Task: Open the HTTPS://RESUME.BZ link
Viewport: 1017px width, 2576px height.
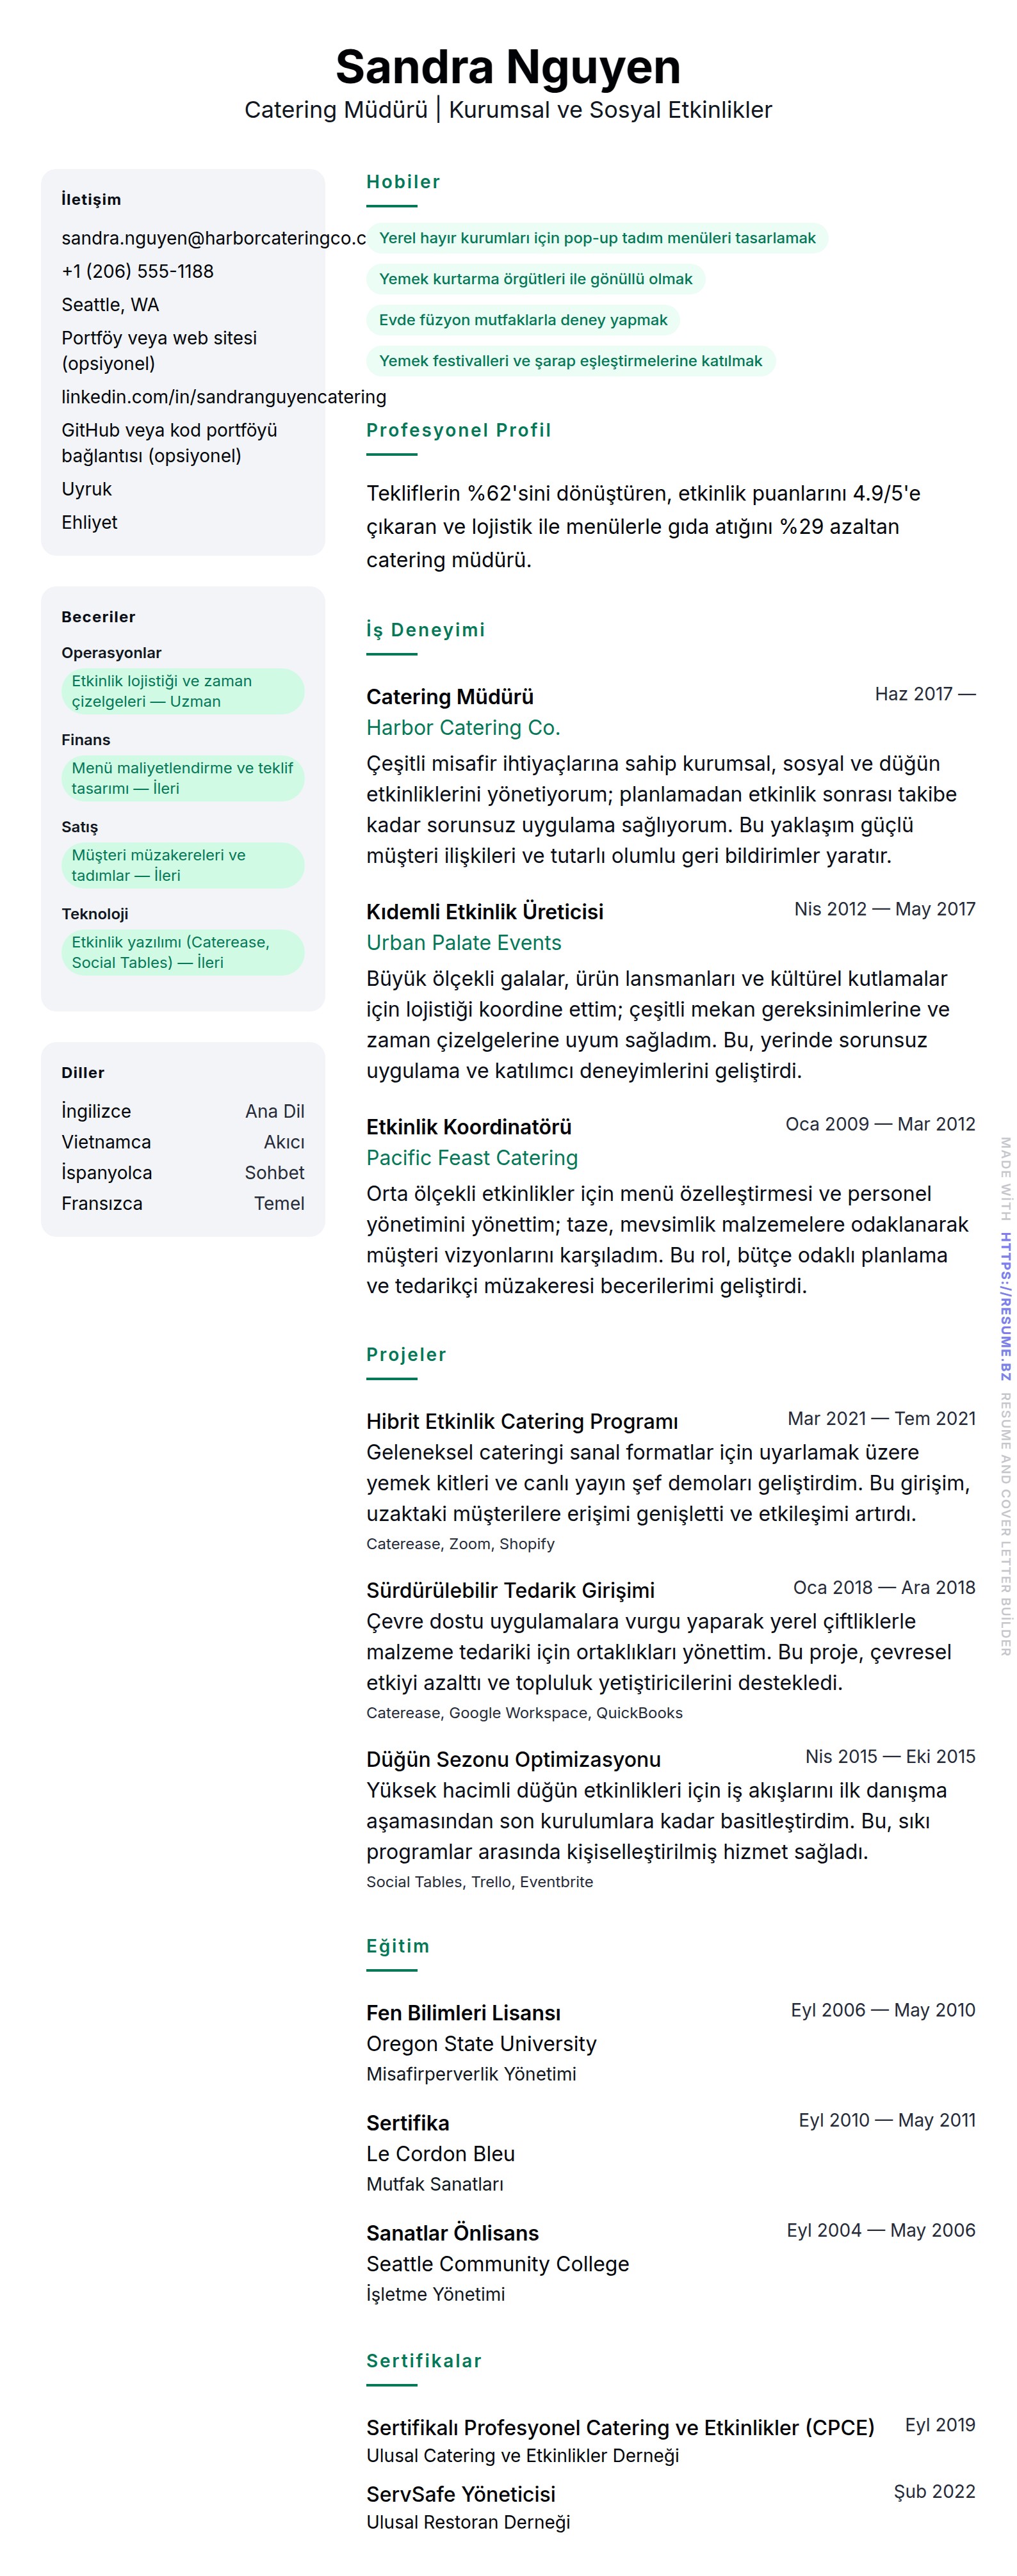Action: [1005, 1306]
